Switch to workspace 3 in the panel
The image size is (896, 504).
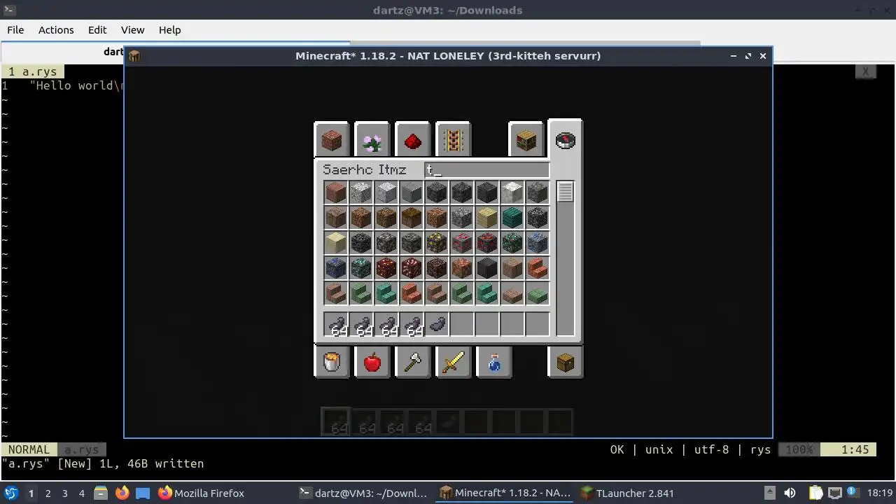point(64,493)
